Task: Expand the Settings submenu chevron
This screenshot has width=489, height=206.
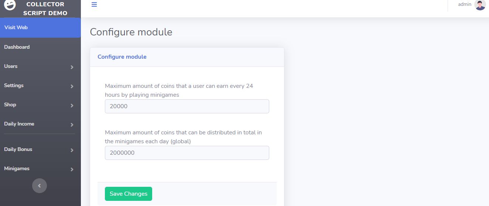Action: pyautogui.click(x=72, y=86)
